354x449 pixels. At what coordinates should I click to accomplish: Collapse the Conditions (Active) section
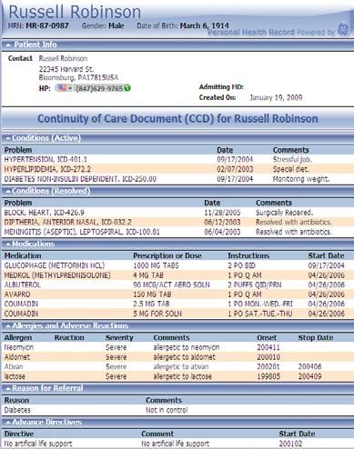click(x=8, y=138)
